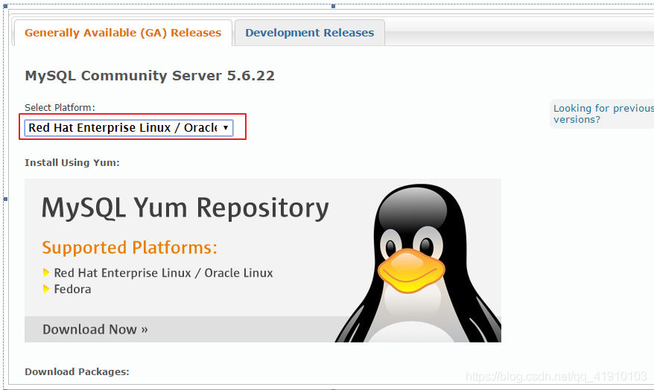Click Download Now on Yum banner

pos(95,330)
